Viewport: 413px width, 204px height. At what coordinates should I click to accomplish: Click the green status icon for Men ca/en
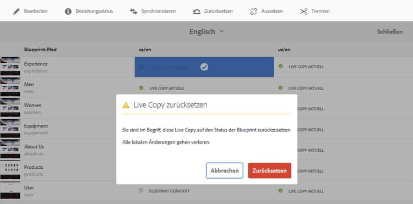(141, 88)
